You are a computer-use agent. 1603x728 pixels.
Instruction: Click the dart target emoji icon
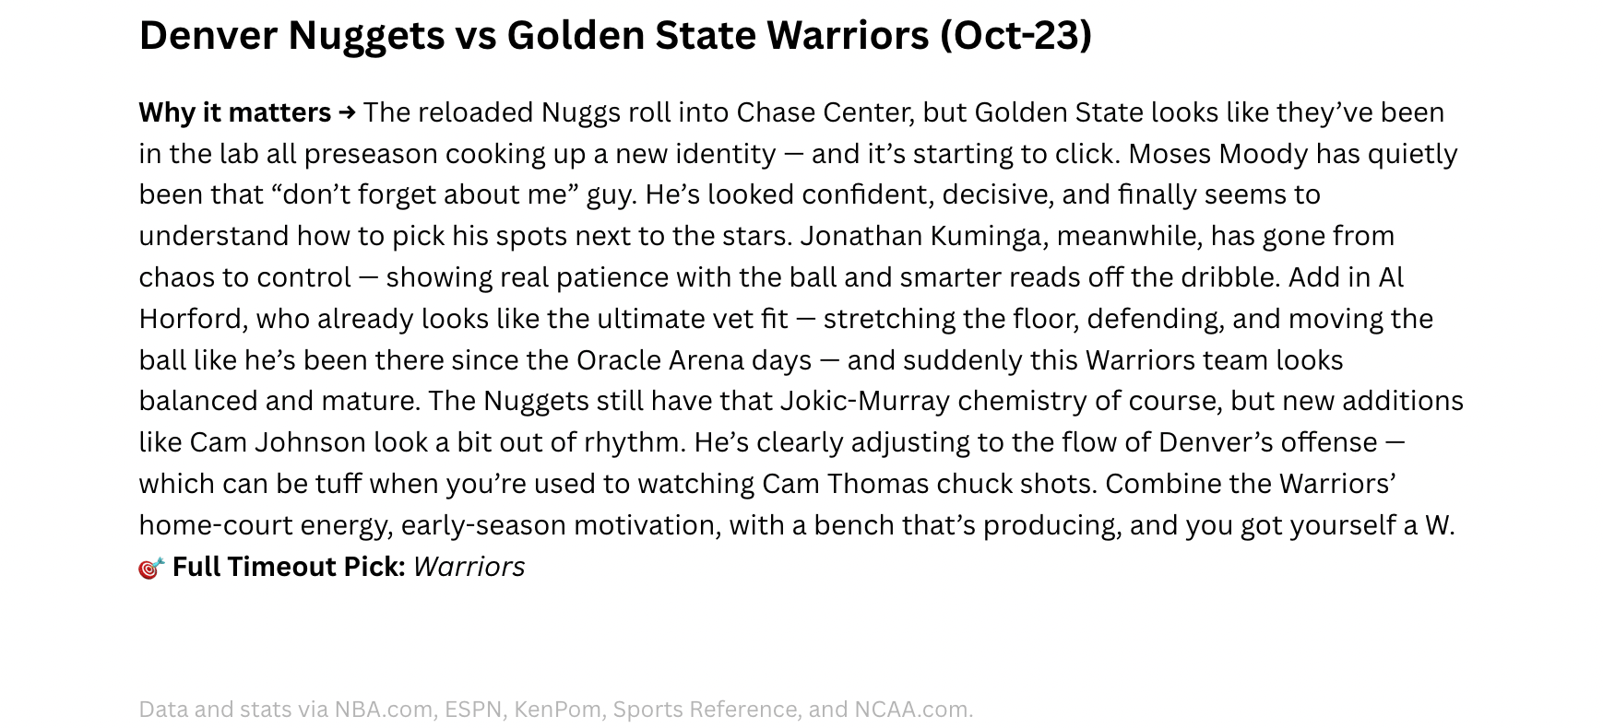(151, 568)
